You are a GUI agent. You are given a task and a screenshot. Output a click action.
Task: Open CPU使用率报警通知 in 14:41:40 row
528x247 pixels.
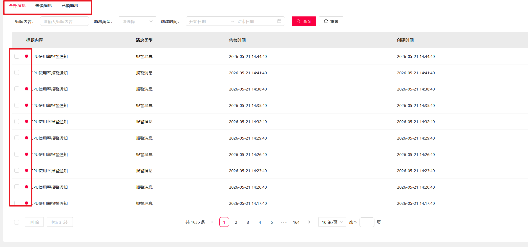tap(49, 73)
